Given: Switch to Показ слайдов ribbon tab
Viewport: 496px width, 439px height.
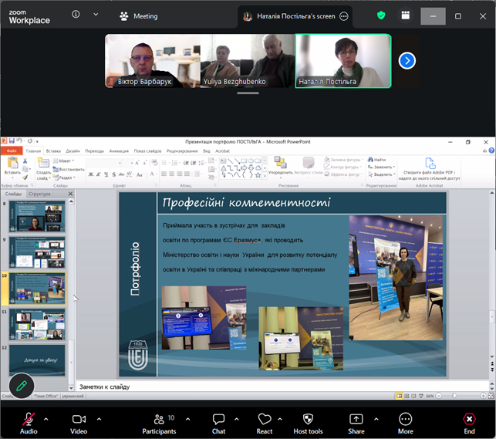Looking at the screenshot, I should [147, 151].
